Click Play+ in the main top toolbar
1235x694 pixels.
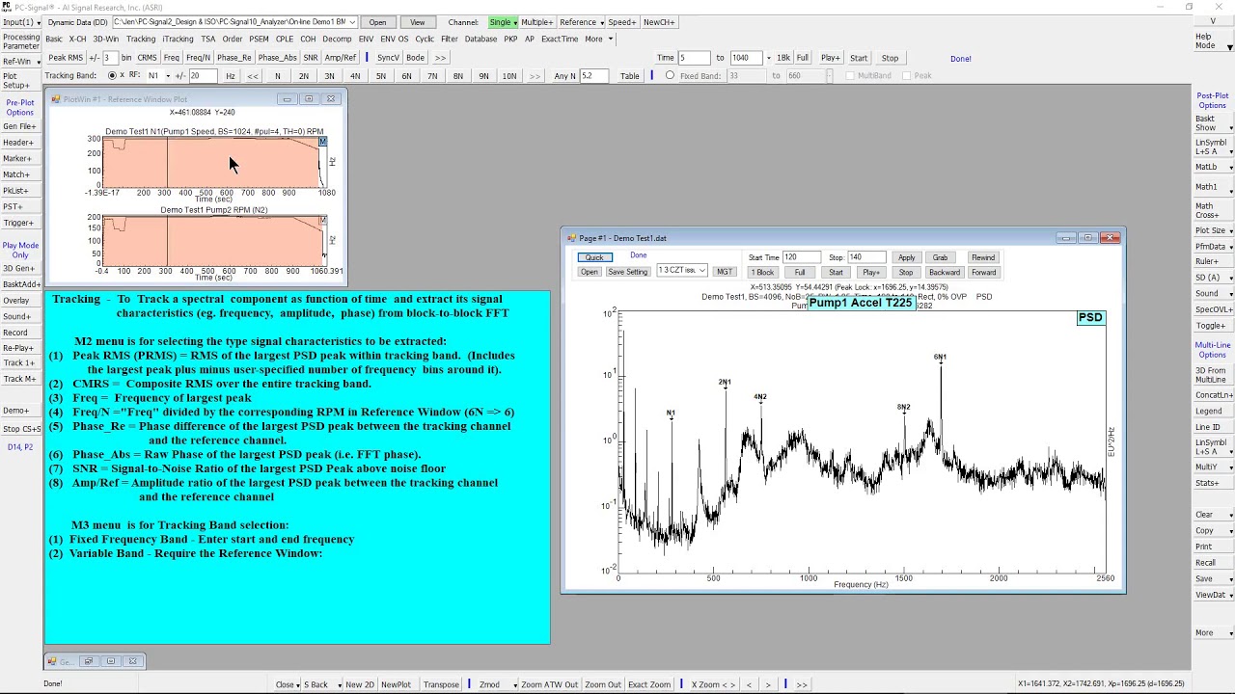830,58
